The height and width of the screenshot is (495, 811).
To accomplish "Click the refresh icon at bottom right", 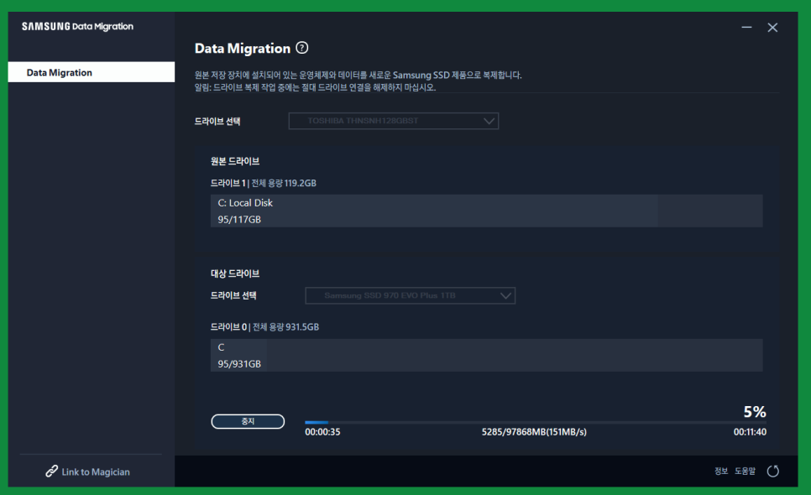I will pyautogui.click(x=772, y=472).
